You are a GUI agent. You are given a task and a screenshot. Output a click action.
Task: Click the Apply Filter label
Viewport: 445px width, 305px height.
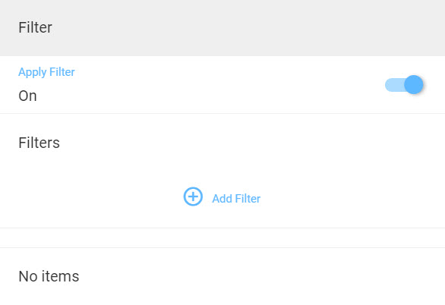tap(46, 72)
